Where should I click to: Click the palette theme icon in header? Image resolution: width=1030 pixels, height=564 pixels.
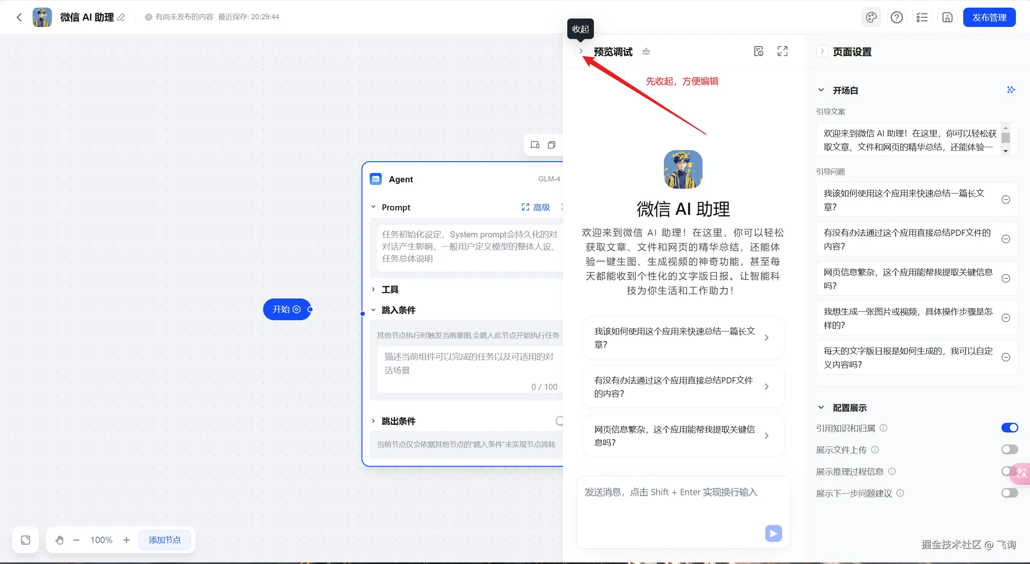pos(871,17)
